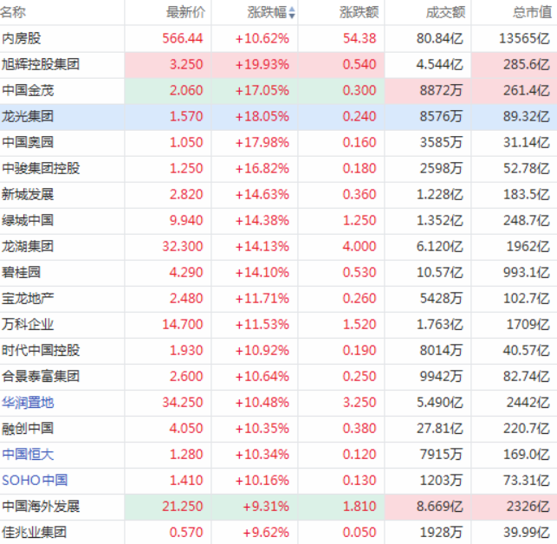Select the 旭辉控股集团 row name
Viewport: 557px width, 544px height.
pyautogui.click(x=41, y=64)
